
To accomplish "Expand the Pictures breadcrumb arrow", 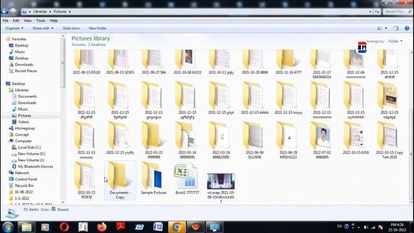I will coord(70,12).
